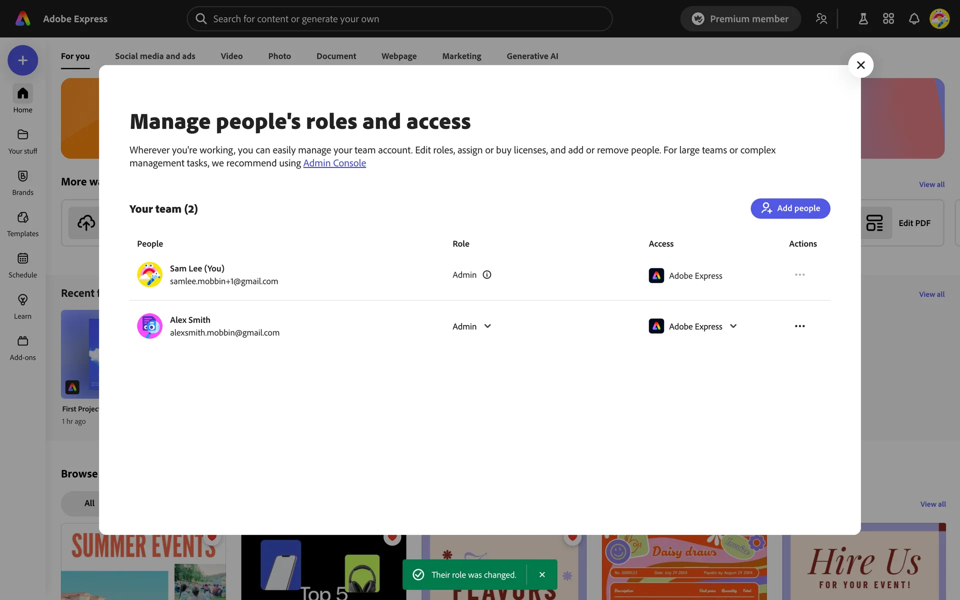Image resolution: width=960 pixels, height=600 pixels.
Task: Expand Alex Smith's Adobe Express access dropdown
Action: 733,326
